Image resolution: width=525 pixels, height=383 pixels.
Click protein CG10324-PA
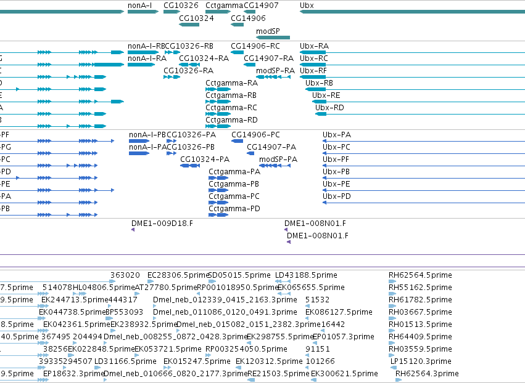(x=205, y=159)
